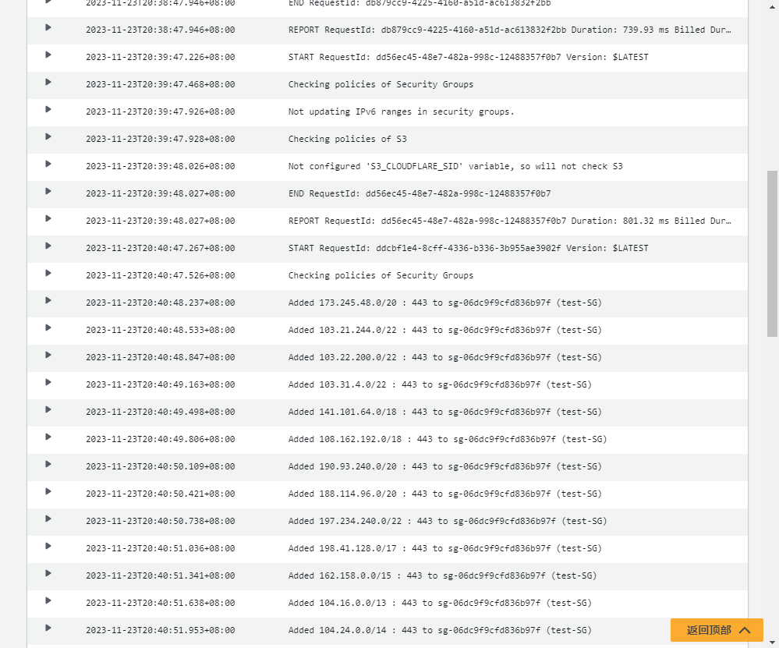Click the 'Added 104.24.0.0/14' log message text

(x=439, y=630)
